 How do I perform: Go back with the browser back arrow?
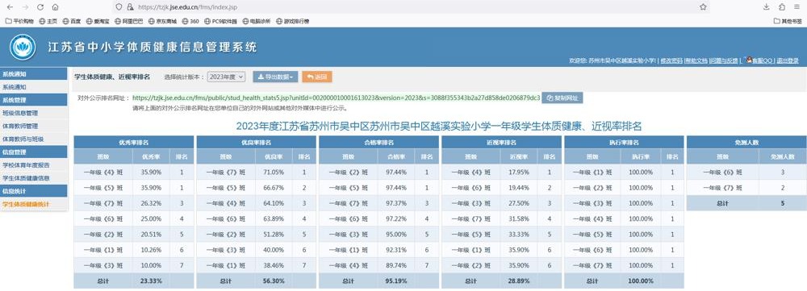(10, 7)
